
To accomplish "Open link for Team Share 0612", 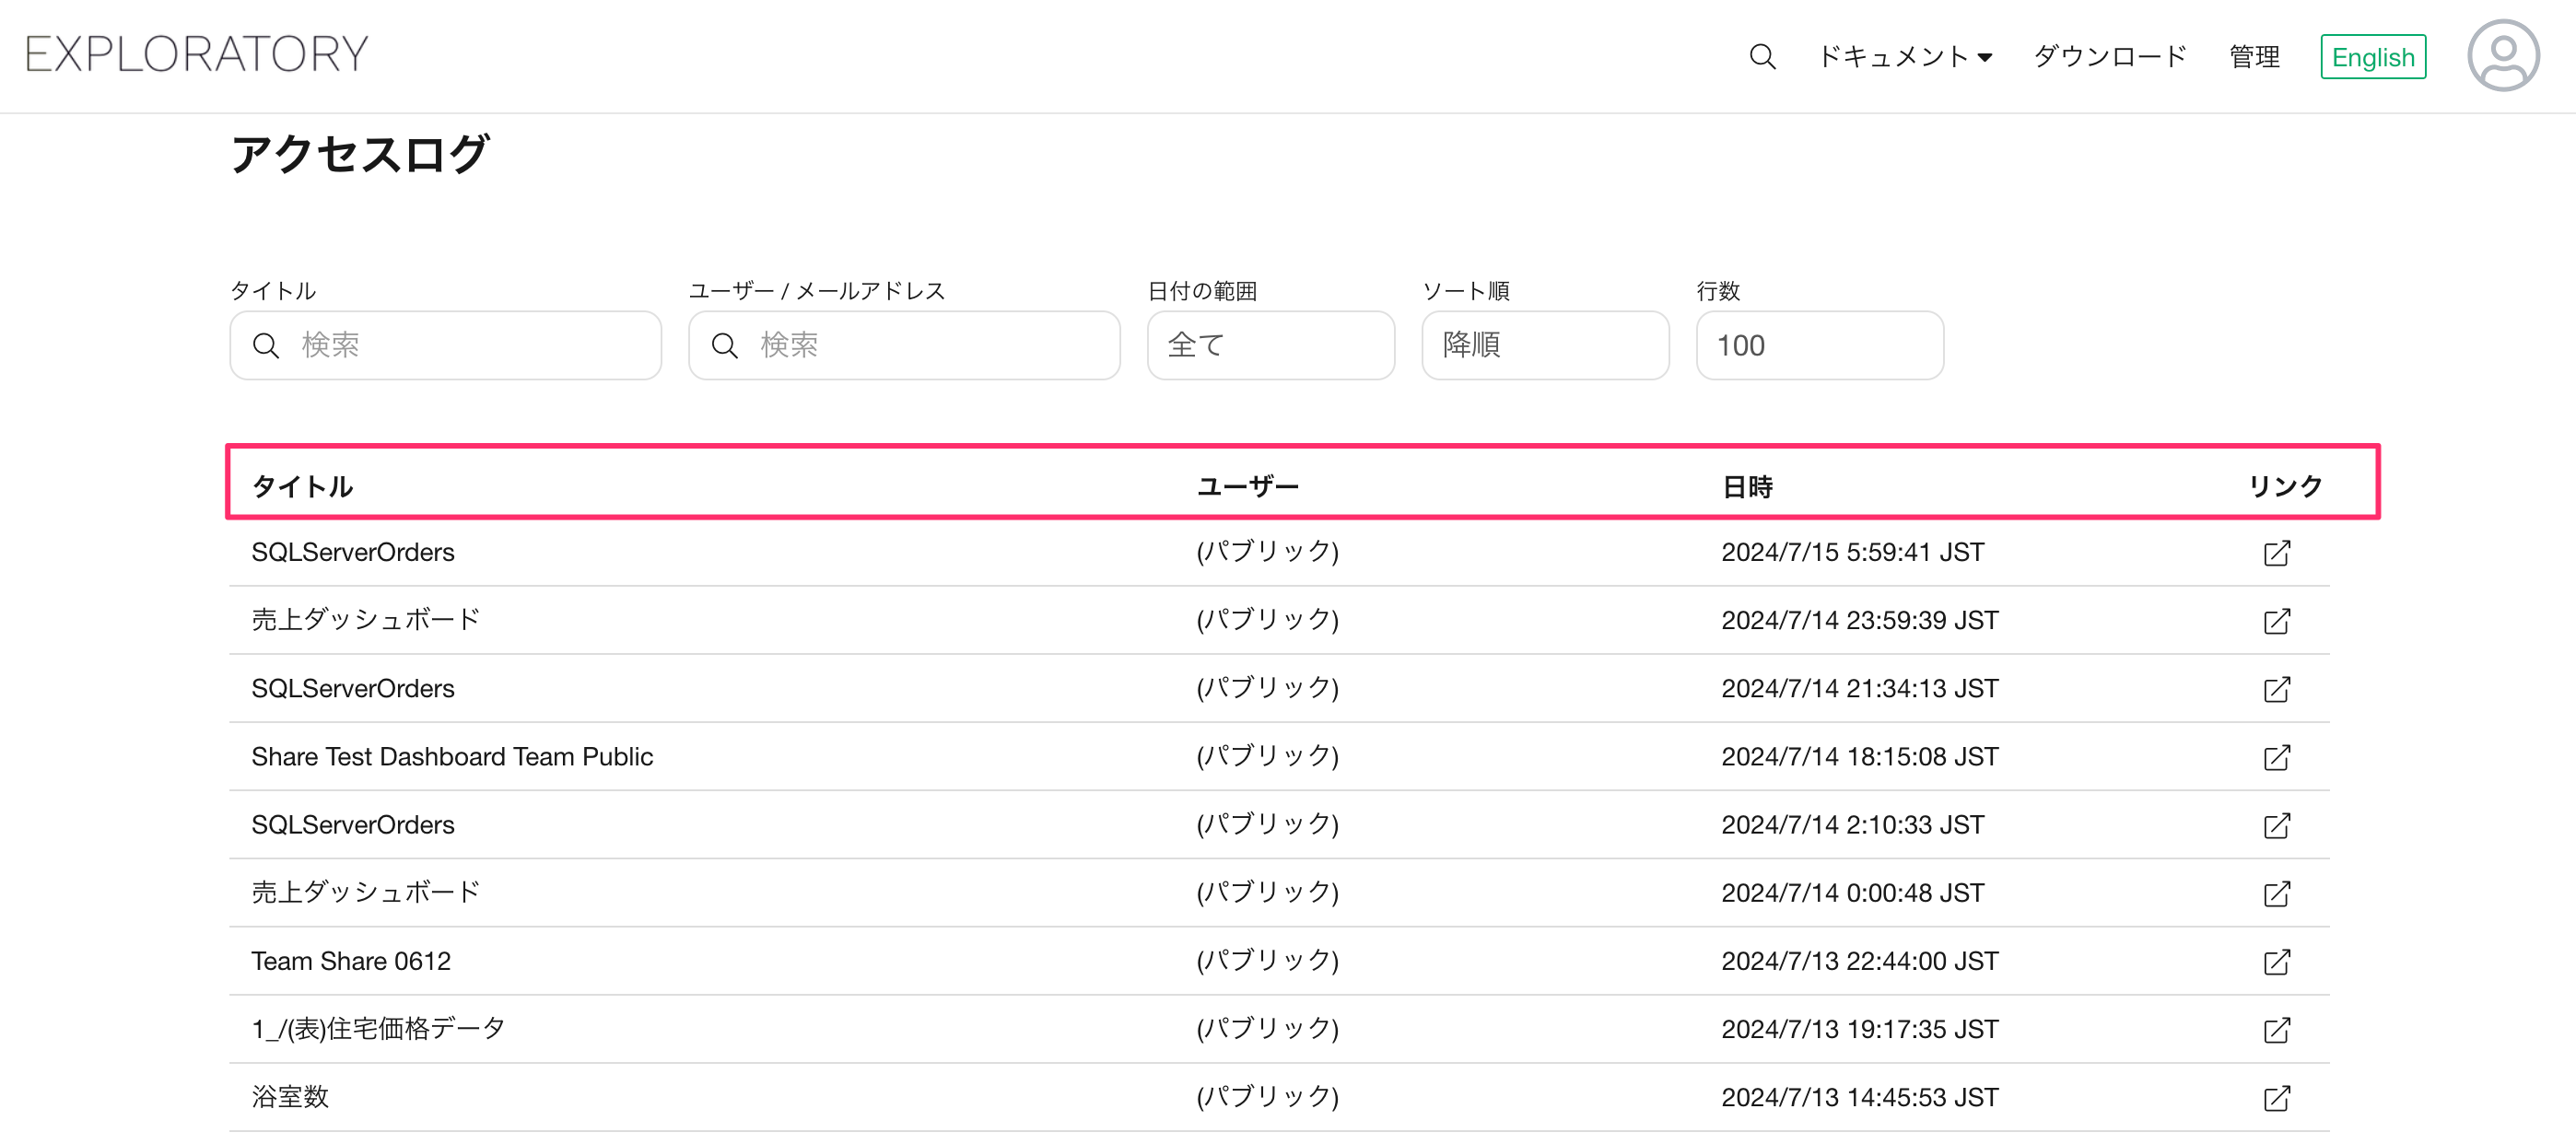I will [x=2277, y=961].
